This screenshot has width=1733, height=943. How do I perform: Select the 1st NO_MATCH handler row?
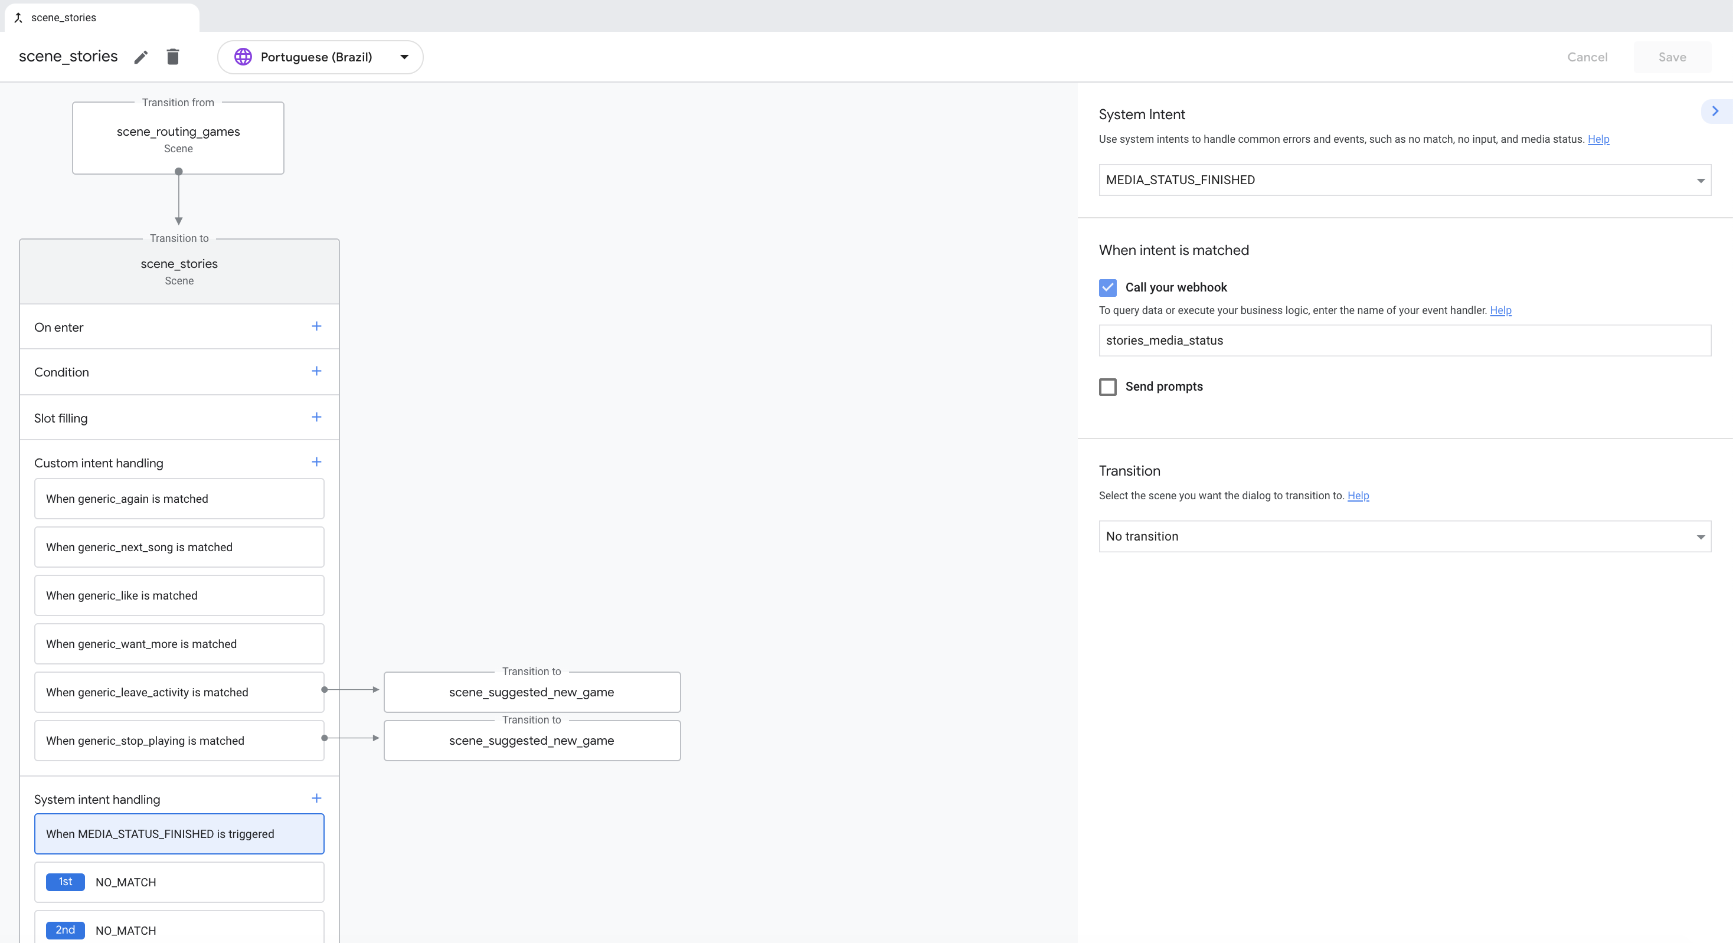tap(179, 882)
